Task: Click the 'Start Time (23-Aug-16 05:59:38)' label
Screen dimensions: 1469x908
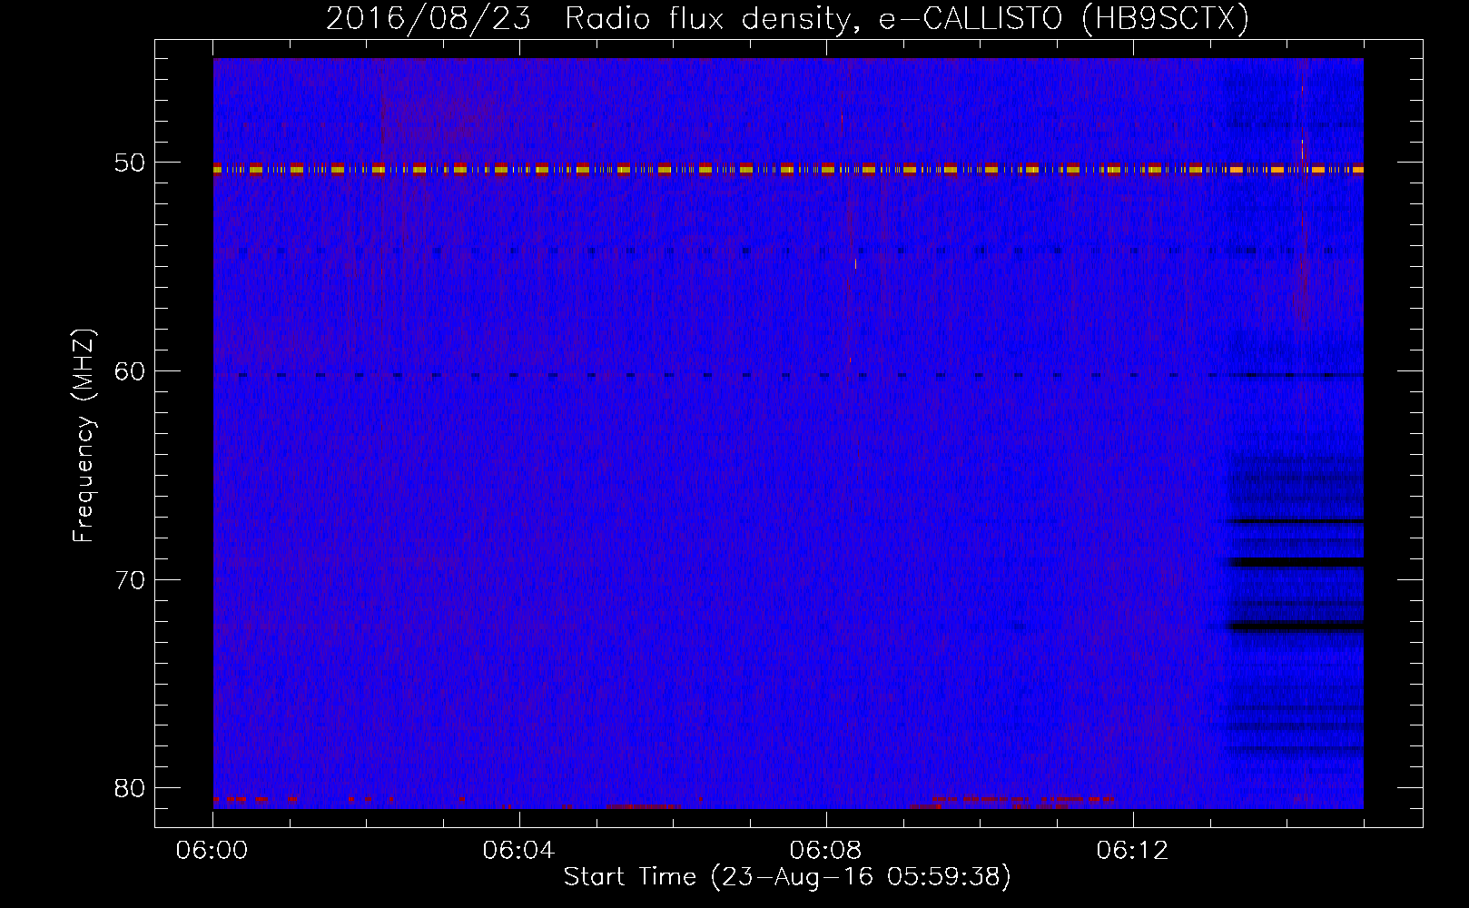Action: (787, 877)
